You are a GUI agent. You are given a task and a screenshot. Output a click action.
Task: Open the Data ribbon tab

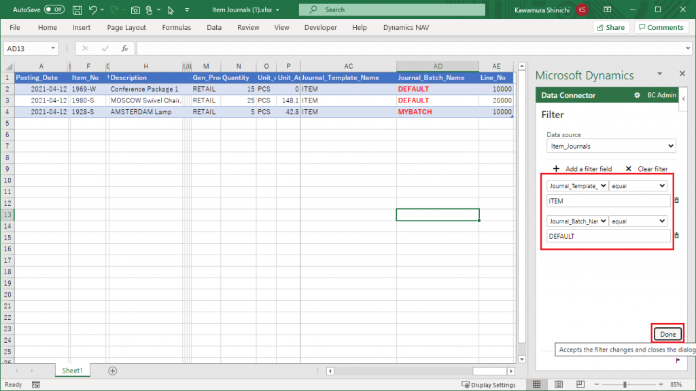click(214, 27)
